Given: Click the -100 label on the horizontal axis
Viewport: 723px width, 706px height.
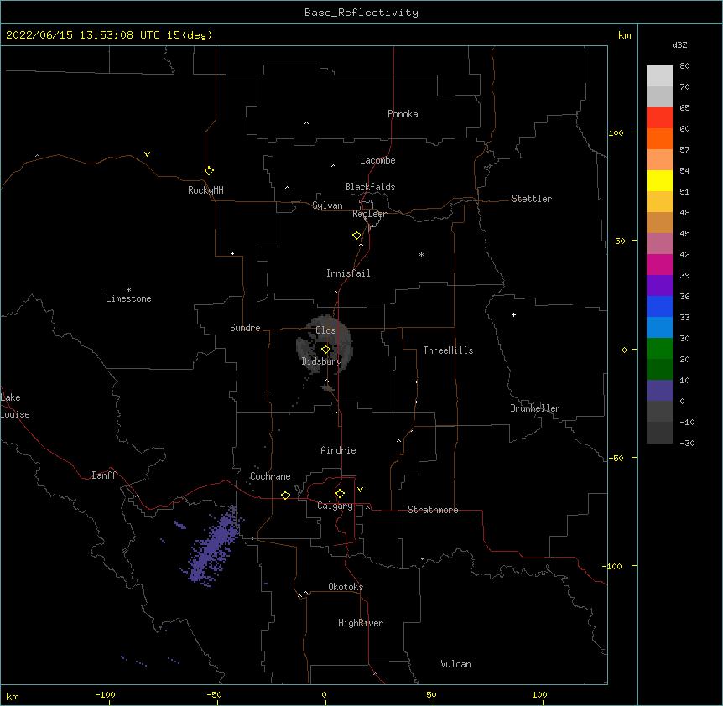Looking at the screenshot, I should 106,694.
